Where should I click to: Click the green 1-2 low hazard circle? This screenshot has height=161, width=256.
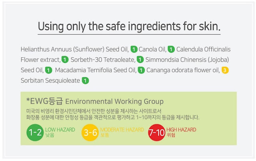click(35, 133)
